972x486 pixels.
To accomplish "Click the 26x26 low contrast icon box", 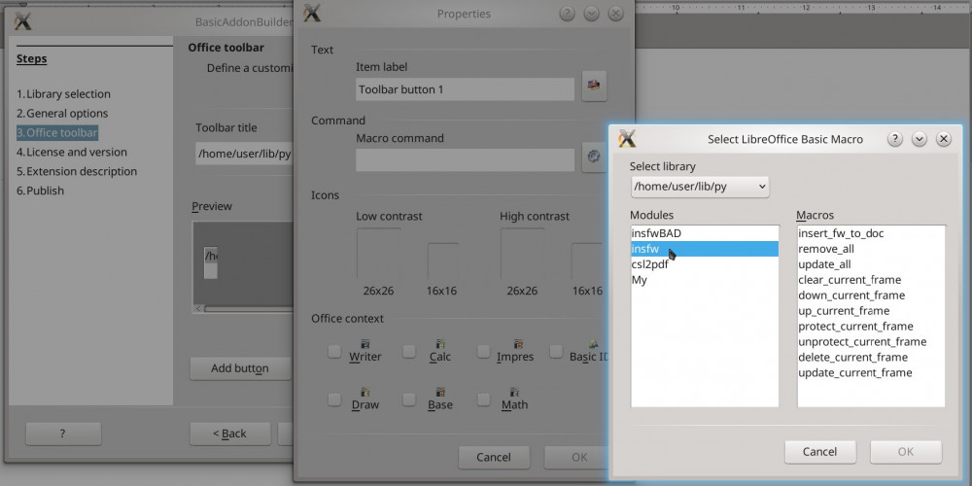I will pos(378,254).
